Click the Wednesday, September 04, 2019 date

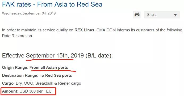29,13
